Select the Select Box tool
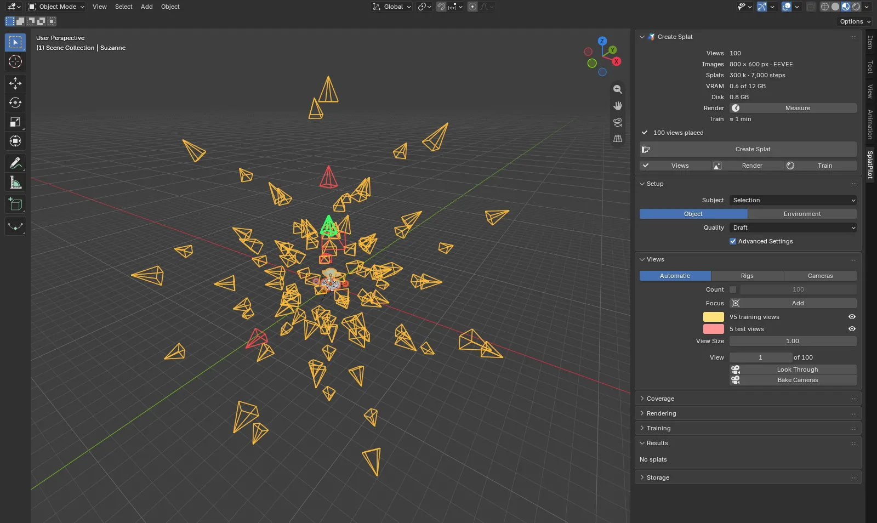877x523 pixels. [15, 42]
